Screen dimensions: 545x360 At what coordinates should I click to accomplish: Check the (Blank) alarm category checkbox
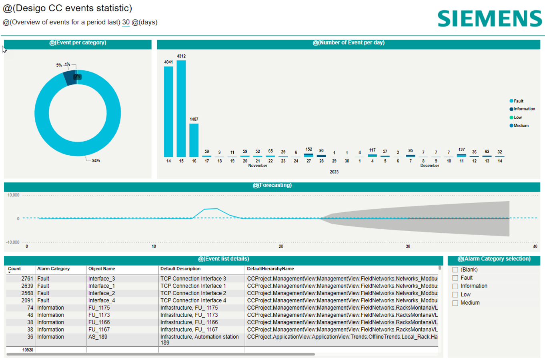click(455, 270)
